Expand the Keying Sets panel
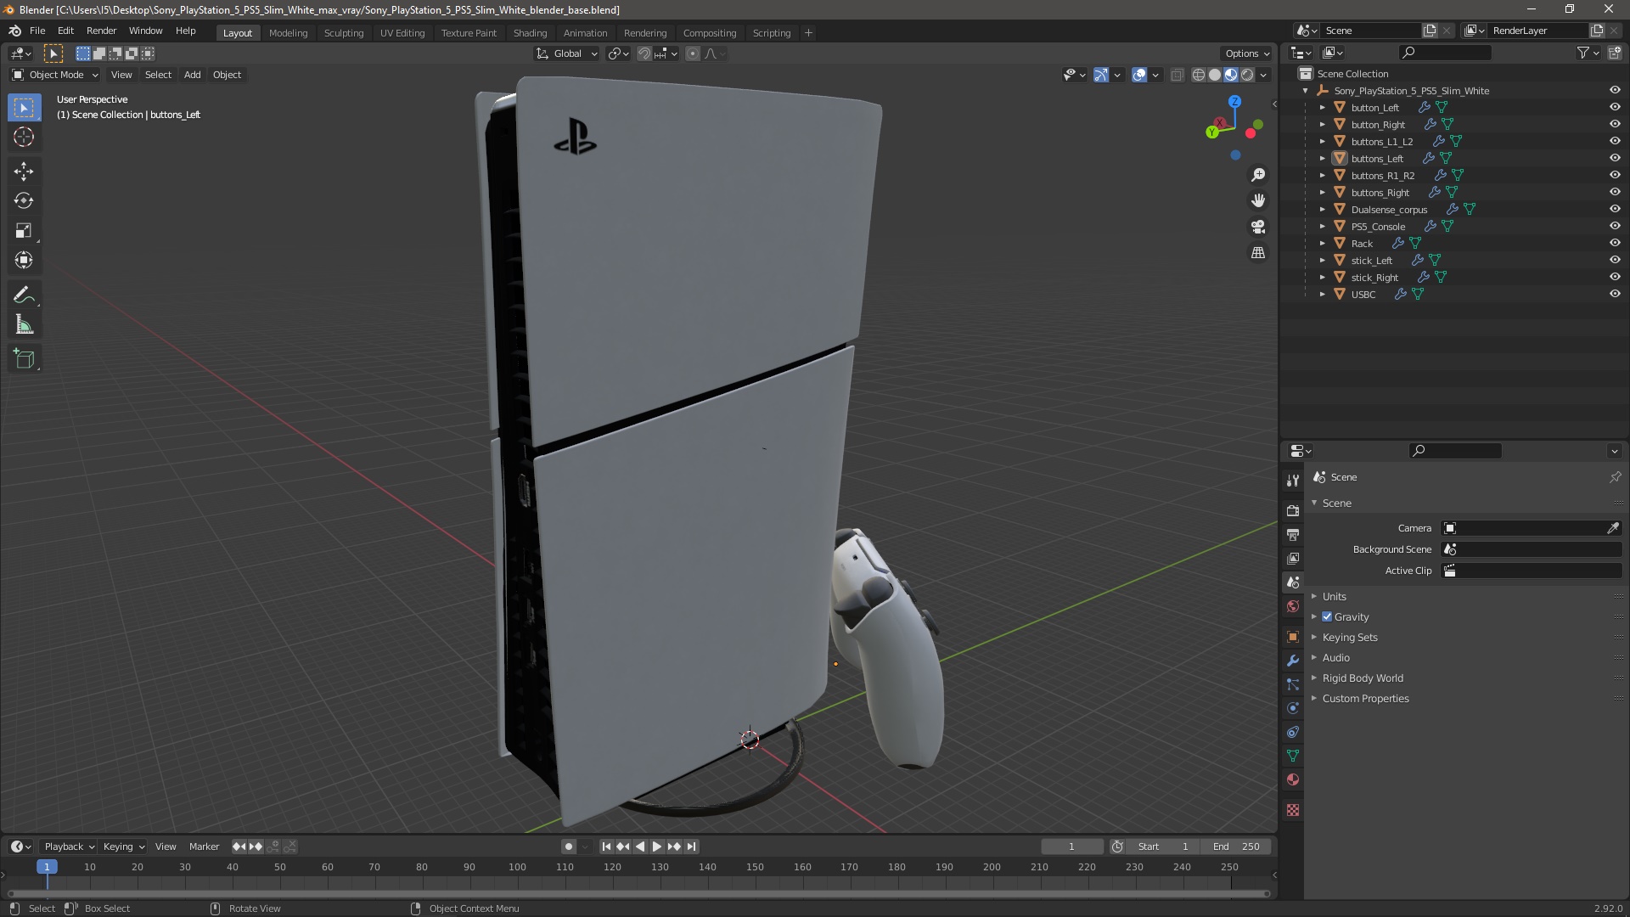The width and height of the screenshot is (1630, 917). (x=1349, y=638)
